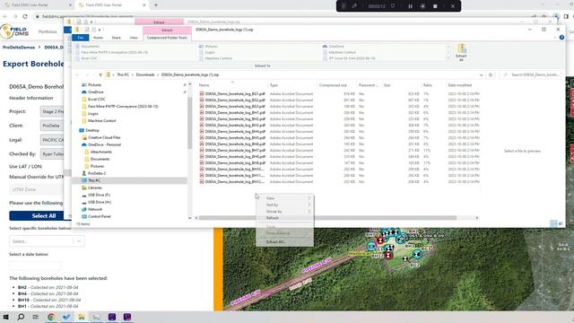The width and height of the screenshot is (574, 323).
Task: Click Downloads in the address breadcrumb
Action: 145,74
